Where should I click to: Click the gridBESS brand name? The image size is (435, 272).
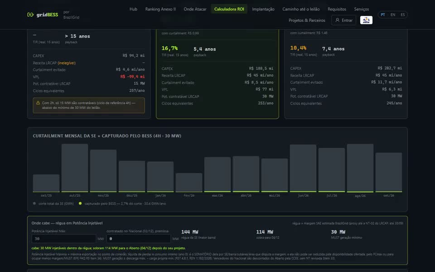[x=47, y=15]
